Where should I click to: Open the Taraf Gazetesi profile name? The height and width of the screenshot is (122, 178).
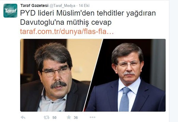(x=34, y=5)
